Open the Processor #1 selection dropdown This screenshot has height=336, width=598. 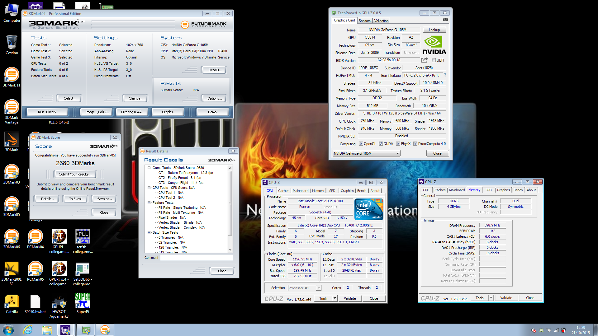pyautogui.click(x=304, y=288)
